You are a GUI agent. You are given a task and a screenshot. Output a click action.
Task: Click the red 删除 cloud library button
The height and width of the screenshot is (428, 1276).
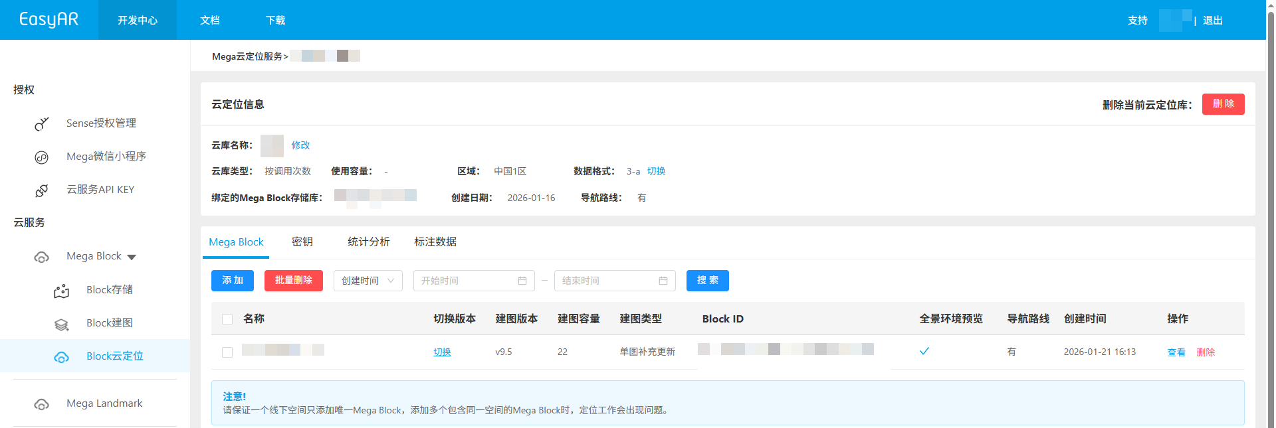click(1223, 104)
